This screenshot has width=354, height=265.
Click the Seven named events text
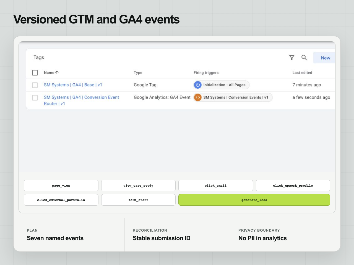pos(55,238)
